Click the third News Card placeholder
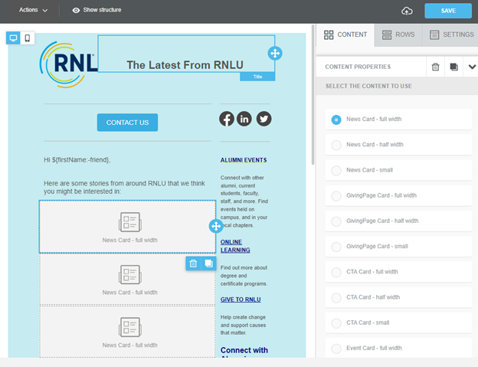The height and width of the screenshot is (367, 478). 127,332
